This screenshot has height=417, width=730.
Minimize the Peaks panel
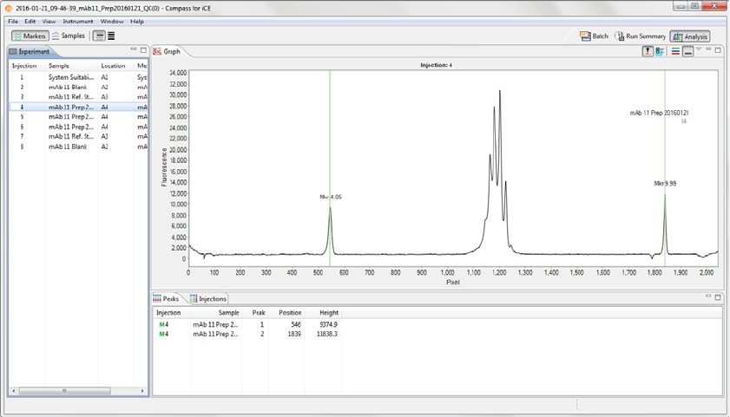coord(707,297)
